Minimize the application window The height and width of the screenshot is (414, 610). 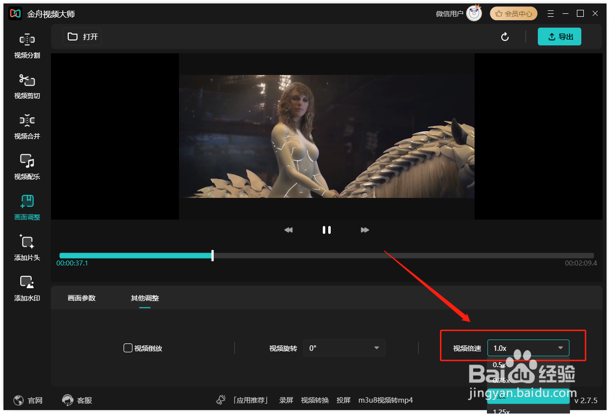pyautogui.click(x=566, y=14)
